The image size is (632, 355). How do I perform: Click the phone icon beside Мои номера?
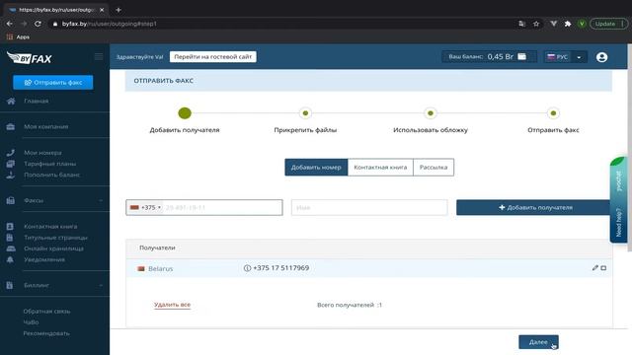tap(11, 153)
